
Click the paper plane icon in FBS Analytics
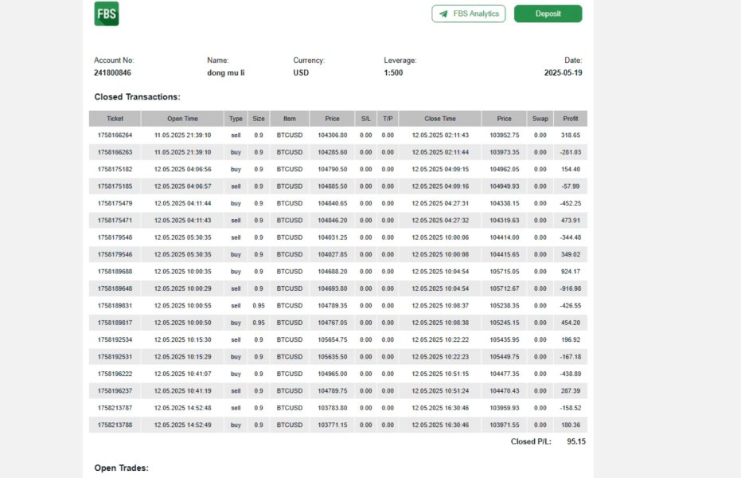(x=443, y=14)
